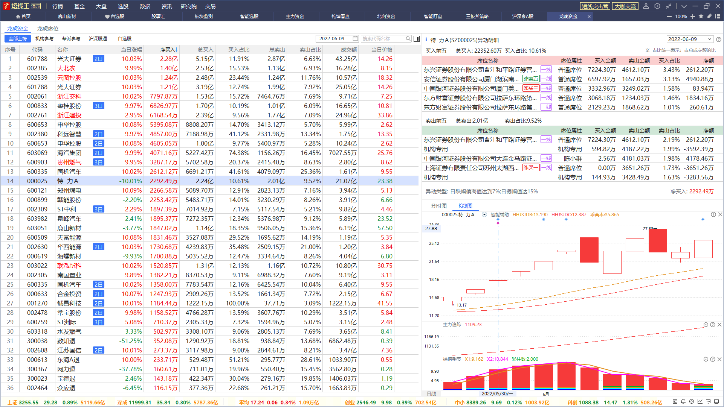Image resolution: width=724 pixels, height=407 pixels.
Task: Click the 2日 tag on 002380 科远智慧 row
Action: point(99,134)
